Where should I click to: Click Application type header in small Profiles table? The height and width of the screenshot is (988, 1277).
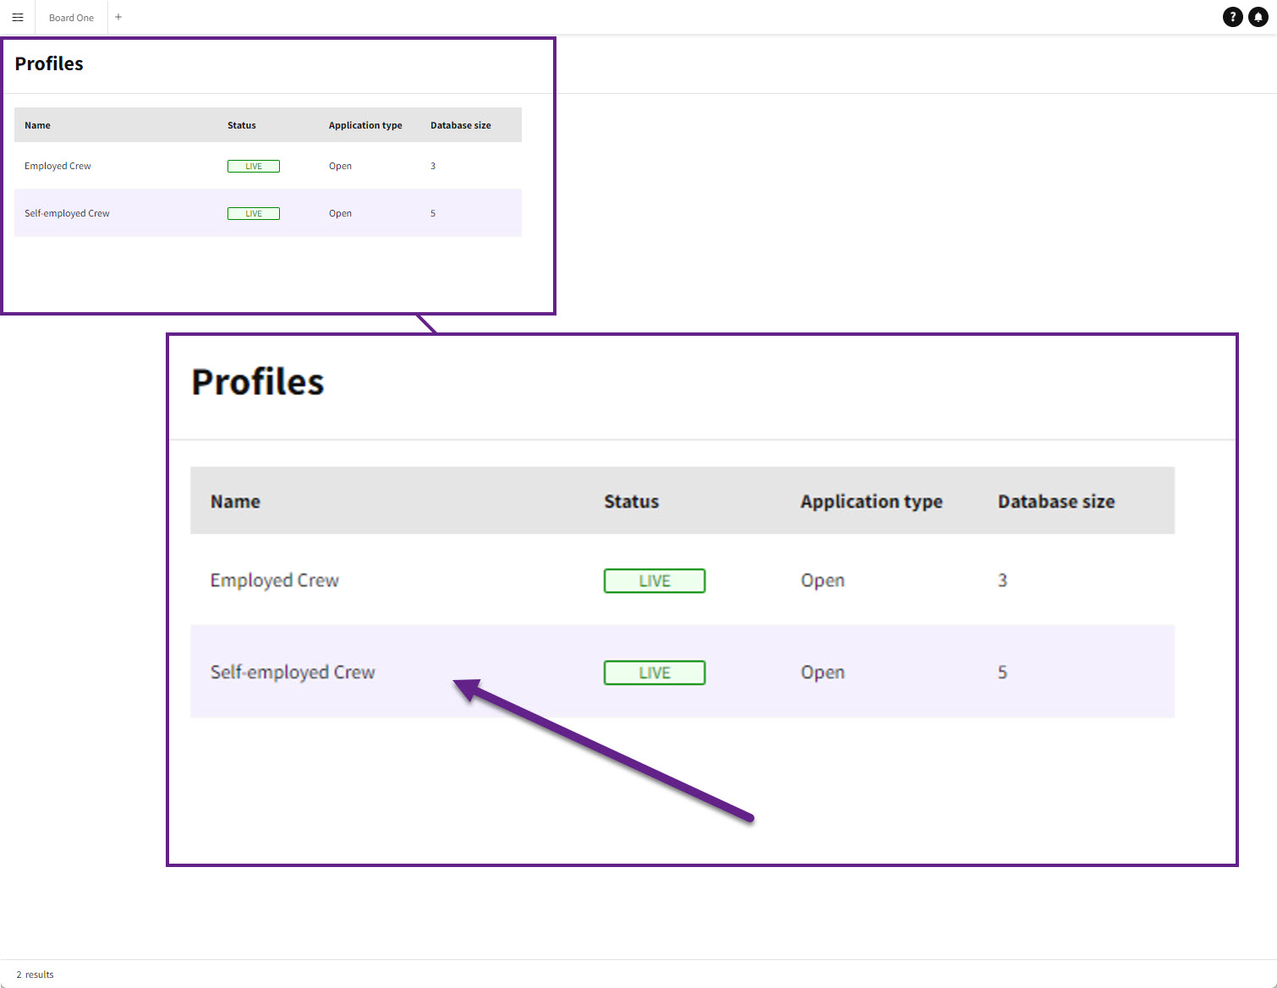point(365,125)
